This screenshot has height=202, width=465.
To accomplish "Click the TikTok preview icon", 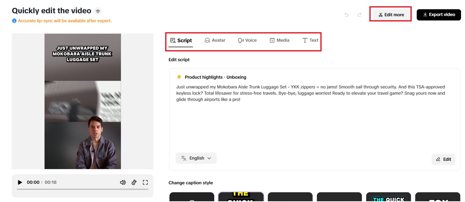I will pos(134,183).
